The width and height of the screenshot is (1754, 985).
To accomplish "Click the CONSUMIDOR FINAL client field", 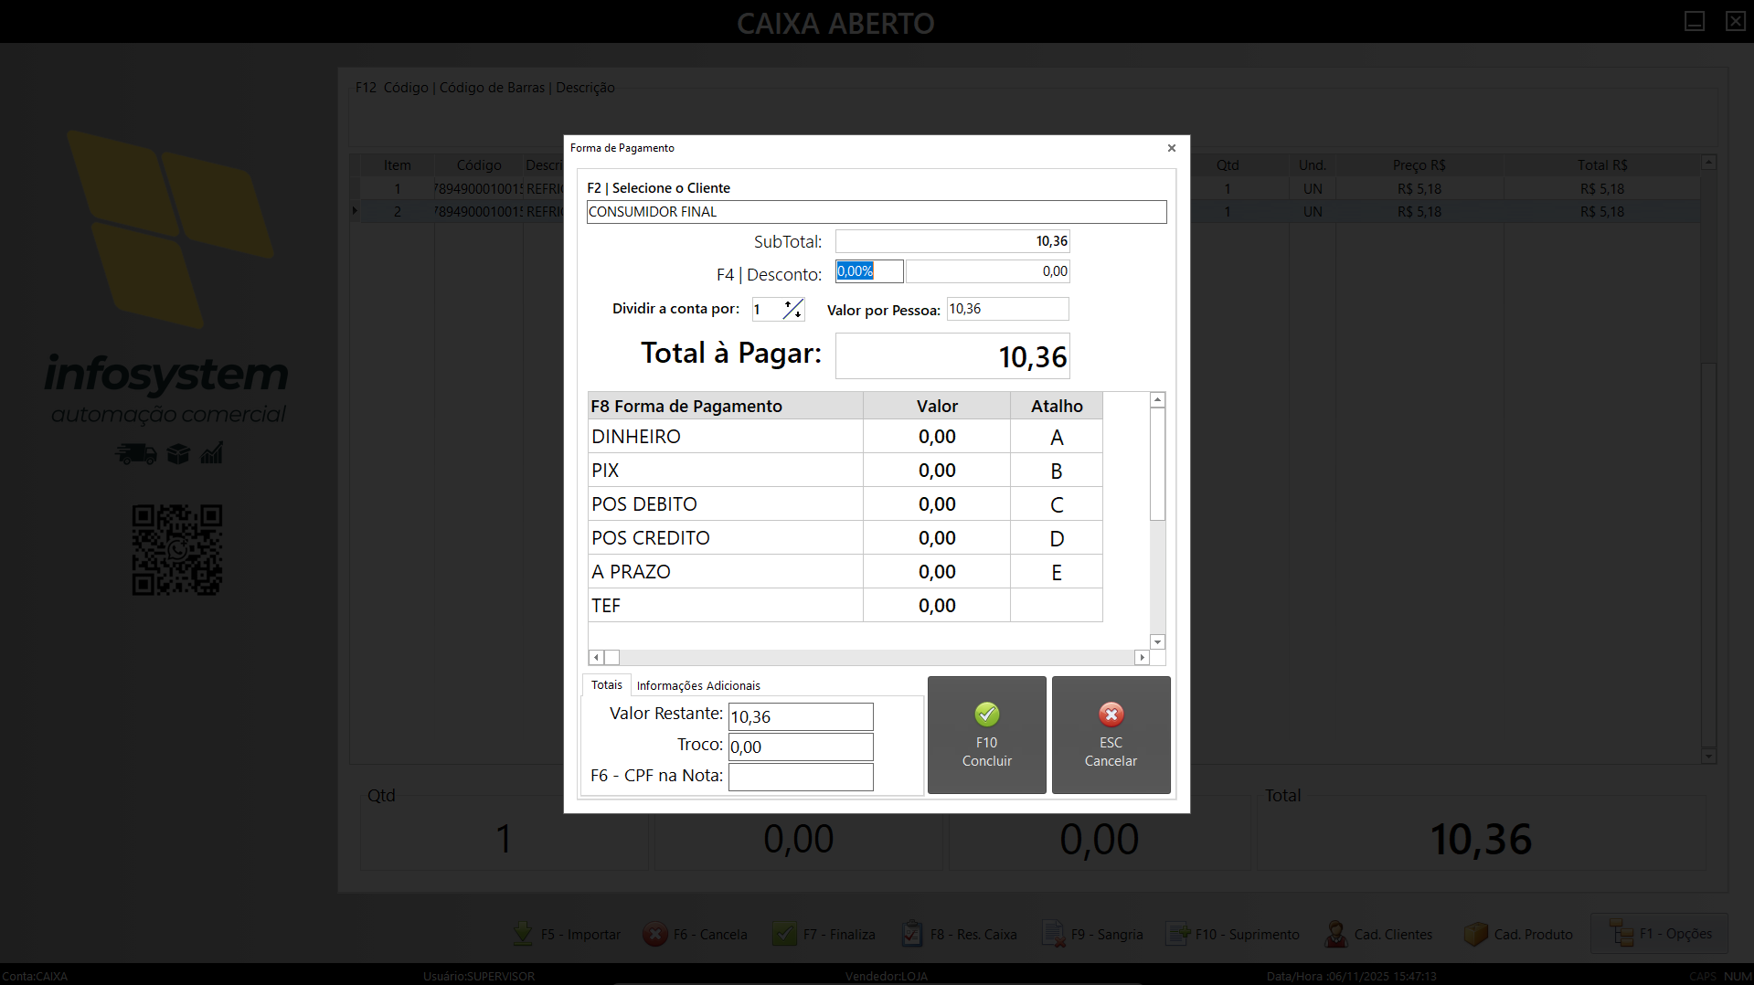I will [876, 212].
